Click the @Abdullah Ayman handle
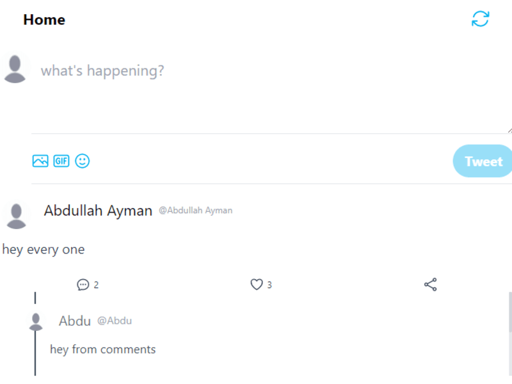The height and width of the screenshot is (384, 512). point(196,211)
